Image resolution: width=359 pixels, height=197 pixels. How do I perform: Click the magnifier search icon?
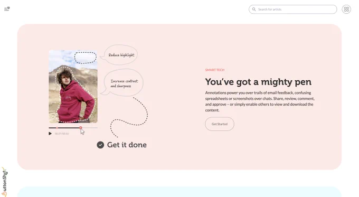(x=254, y=10)
